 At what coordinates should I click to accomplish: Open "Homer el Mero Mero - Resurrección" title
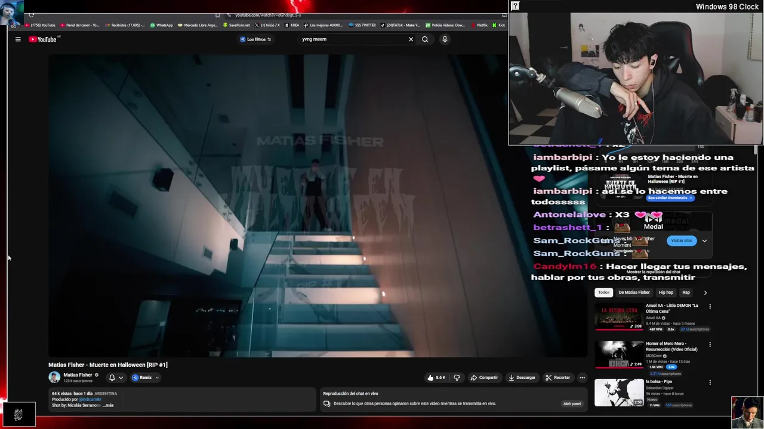[x=672, y=346]
